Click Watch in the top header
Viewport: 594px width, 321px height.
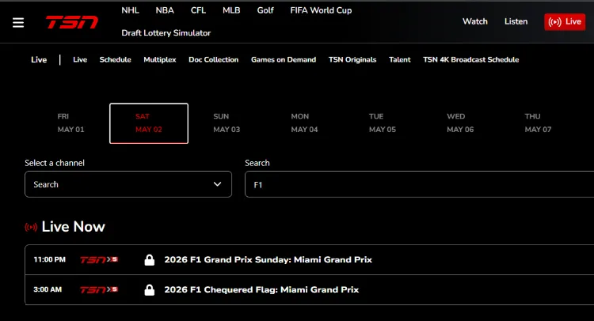click(474, 21)
